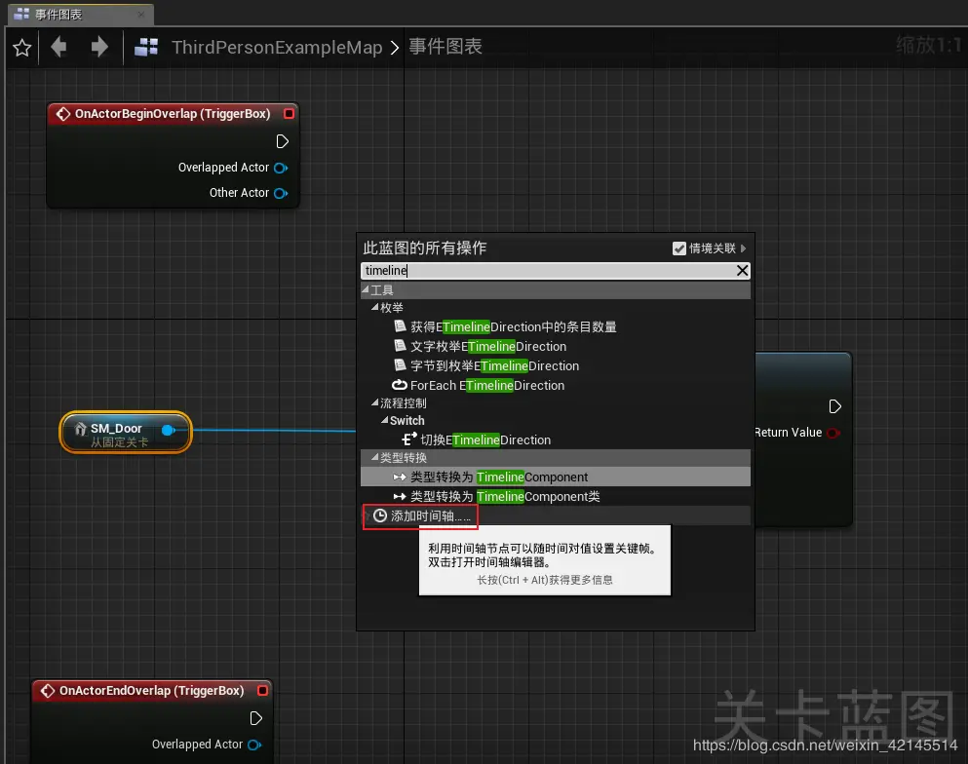This screenshot has width=968, height=764.
Task: Click the document icon beside 字节到枚举ETimelineDirection
Action: 400,365
